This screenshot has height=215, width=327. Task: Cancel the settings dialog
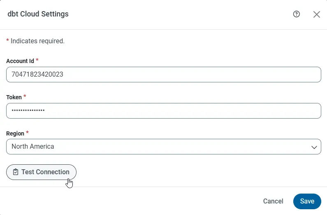coord(273,201)
